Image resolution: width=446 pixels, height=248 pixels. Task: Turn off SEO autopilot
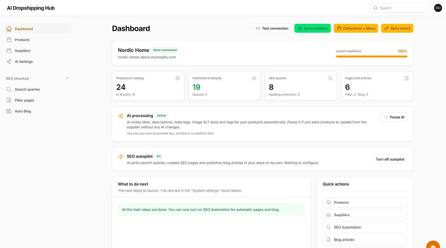[390, 159]
